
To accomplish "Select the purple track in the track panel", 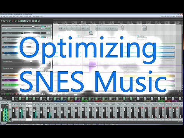I will (x=10, y=80).
